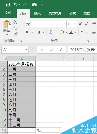
Task: Click cell containing 2016年月报表
Action: click(x=21, y=64)
